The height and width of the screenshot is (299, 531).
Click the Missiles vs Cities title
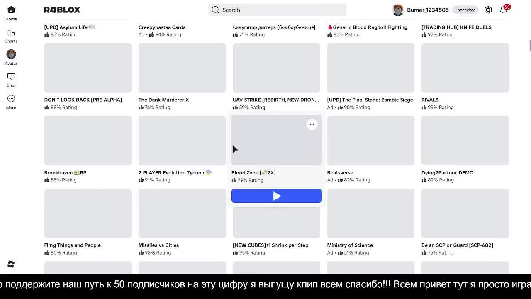158,245
